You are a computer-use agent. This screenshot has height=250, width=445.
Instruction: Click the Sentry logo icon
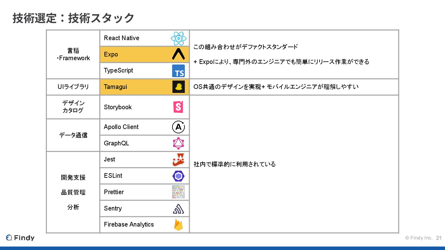tap(178, 209)
